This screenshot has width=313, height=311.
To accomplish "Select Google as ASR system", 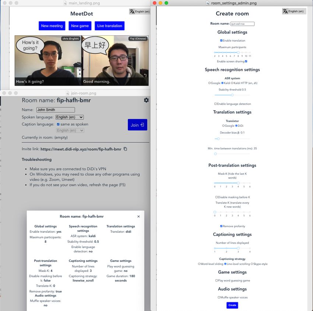I will click(210, 83).
